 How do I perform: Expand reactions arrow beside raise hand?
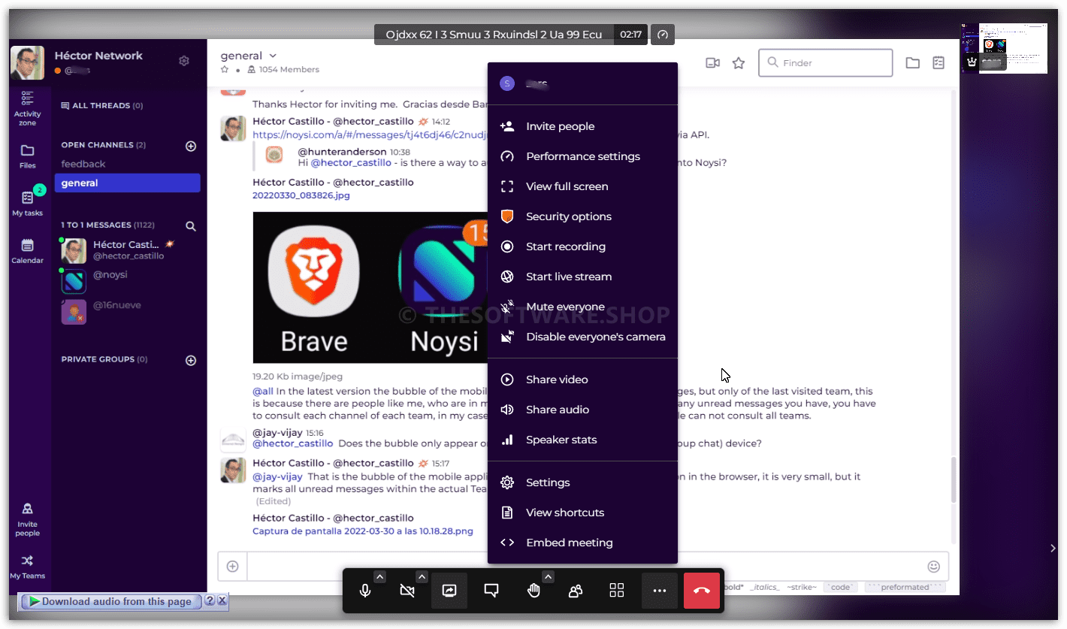coord(548,577)
